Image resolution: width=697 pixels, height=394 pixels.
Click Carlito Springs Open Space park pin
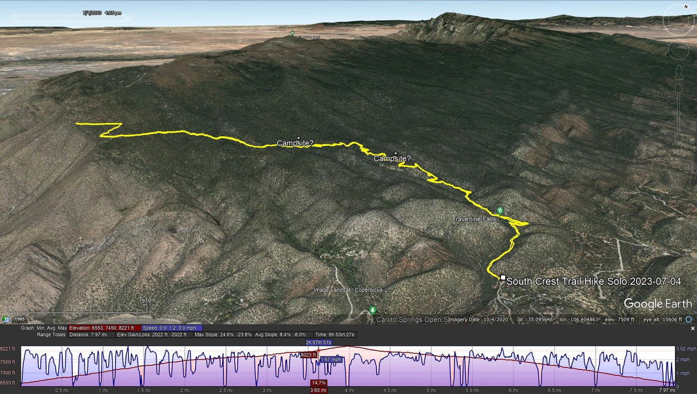coord(372,310)
